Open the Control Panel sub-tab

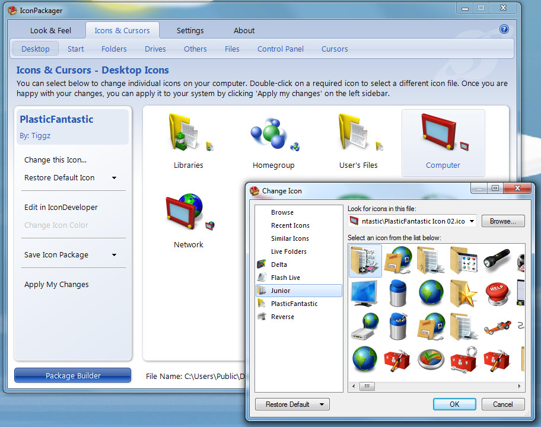(x=281, y=49)
